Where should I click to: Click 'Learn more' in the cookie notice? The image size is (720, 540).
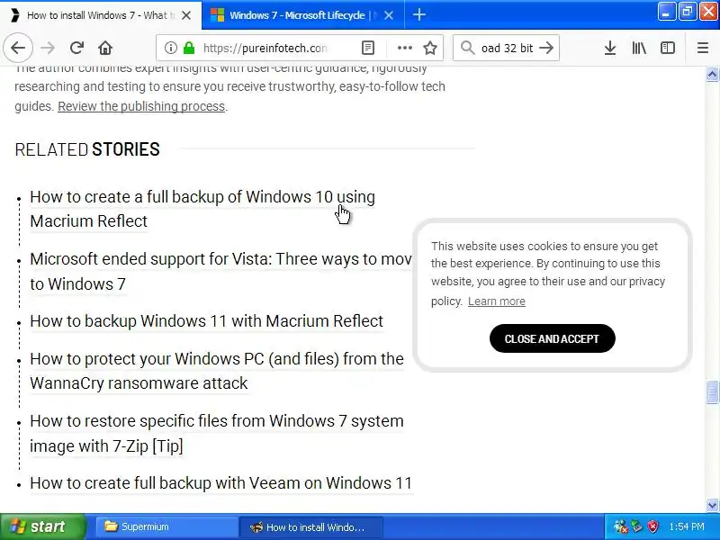[x=497, y=301]
